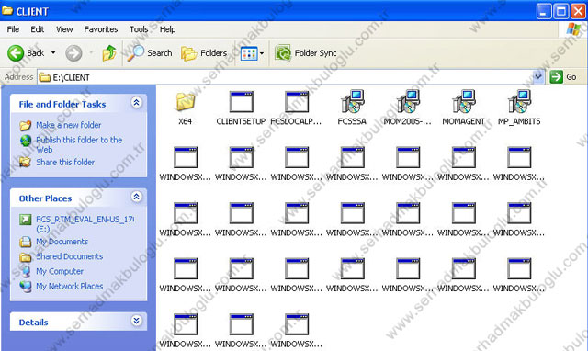The height and width of the screenshot is (351, 588).
Task: Click the Shared Documents folder icon
Action: pos(26,257)
